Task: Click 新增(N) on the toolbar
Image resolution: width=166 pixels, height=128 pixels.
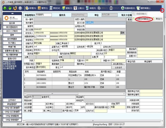Action: [x=31, y=8]
